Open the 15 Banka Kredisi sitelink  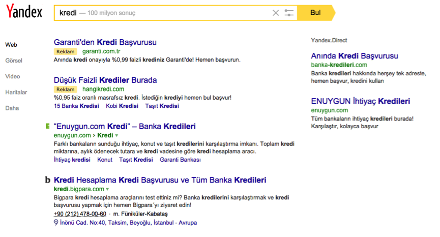[x=76, y=106]
